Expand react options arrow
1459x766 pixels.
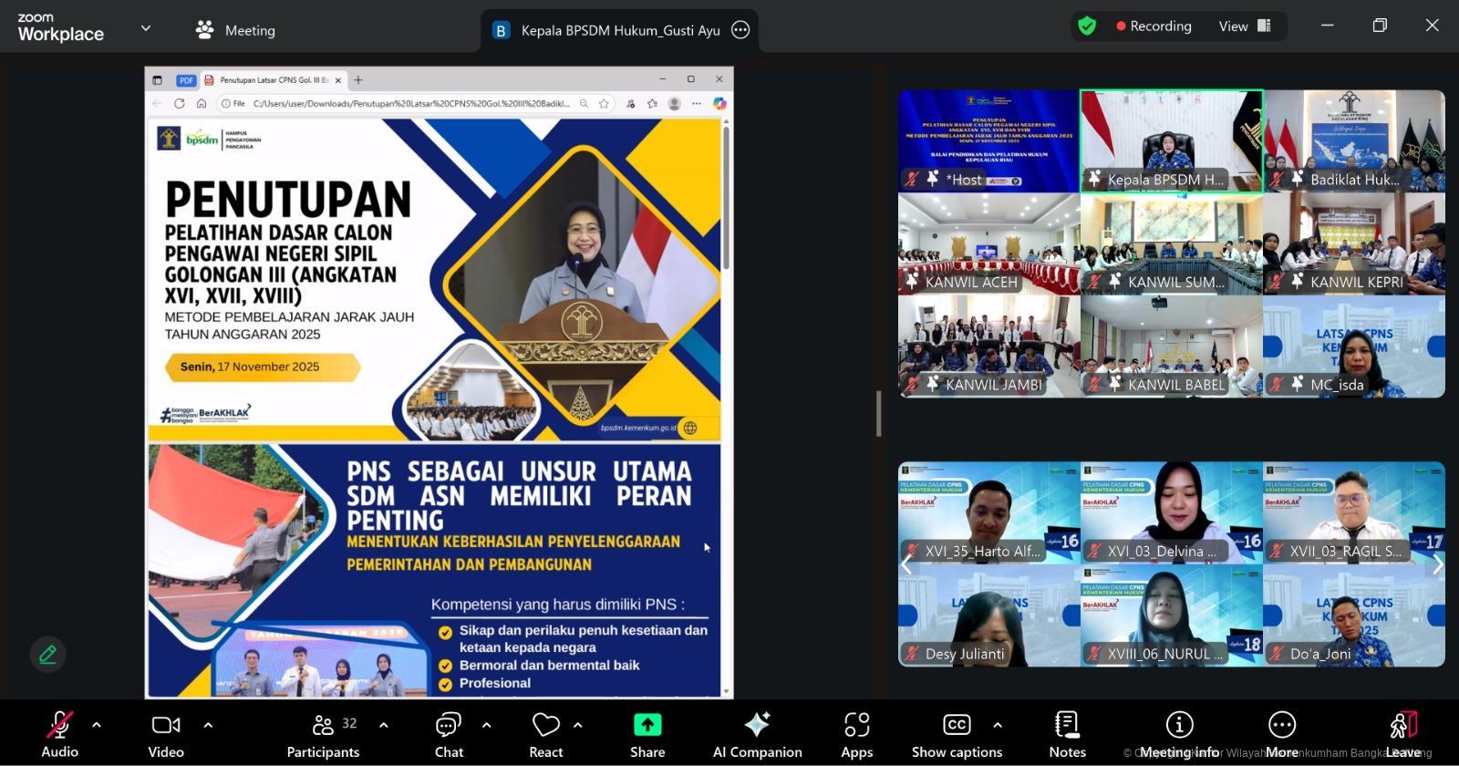point(577,726)
